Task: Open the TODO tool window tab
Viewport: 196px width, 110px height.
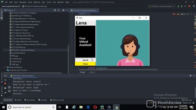Action: (18, 100)
